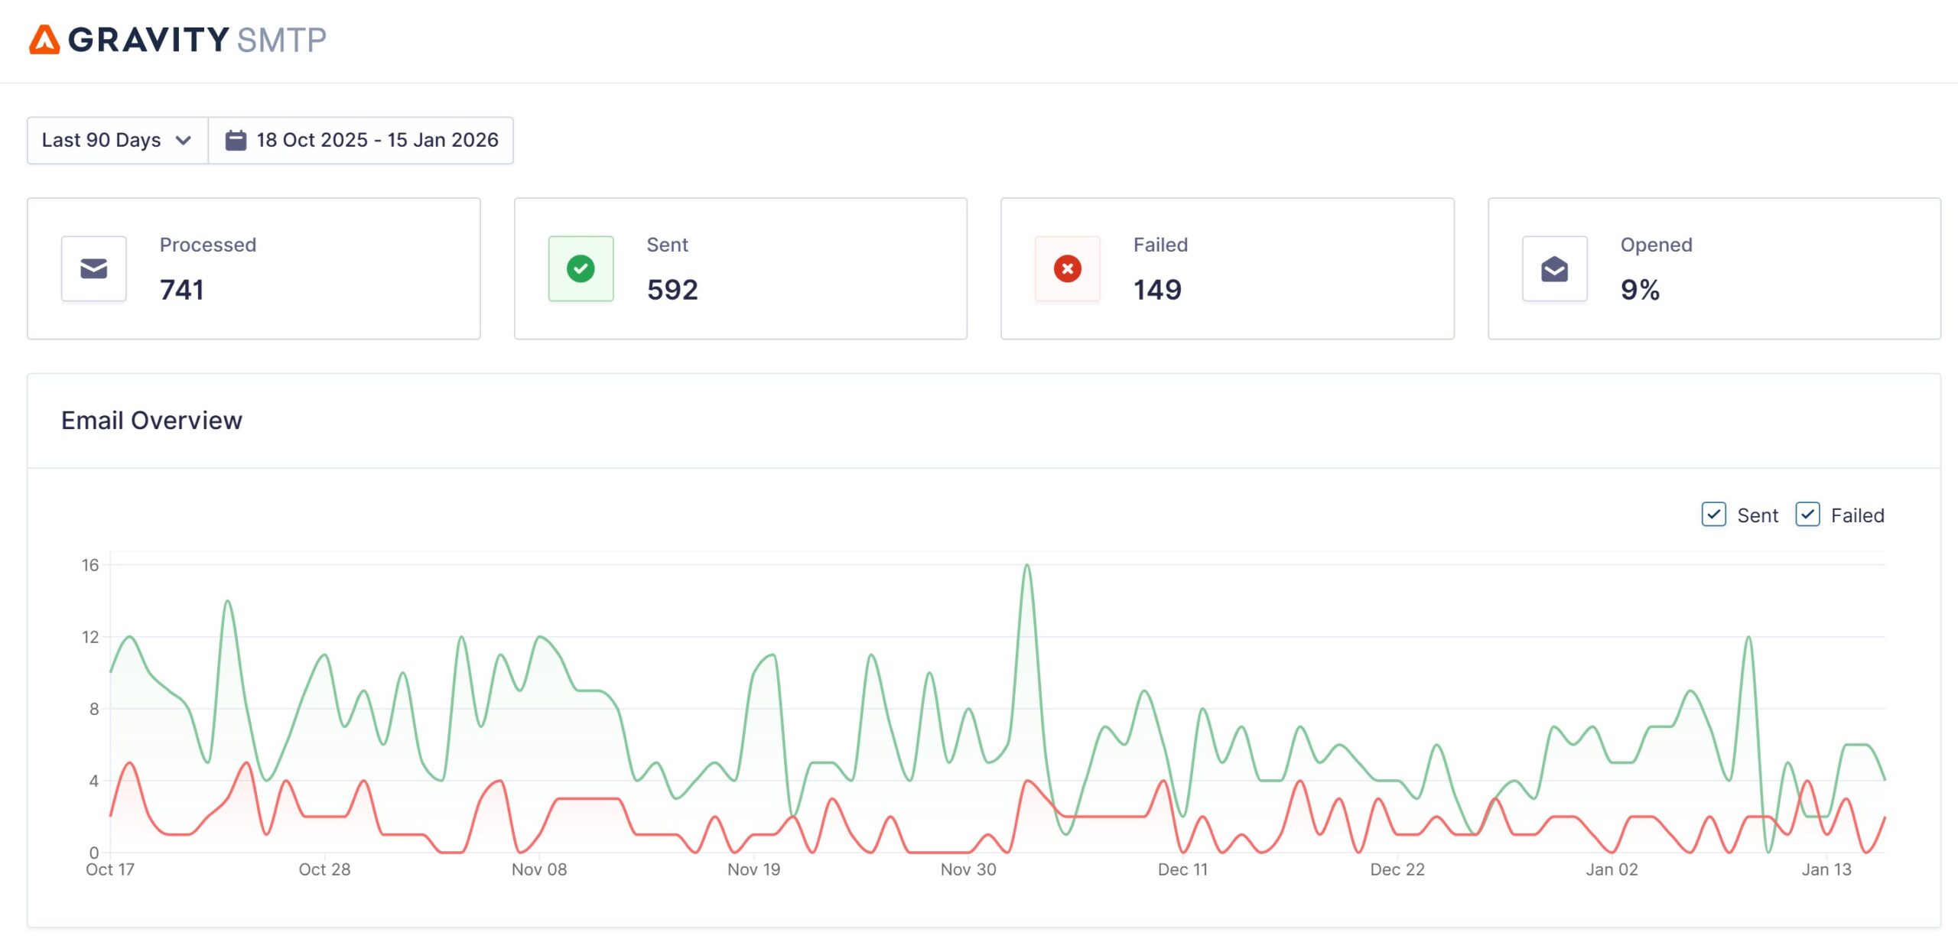The height and width of the screenshot is (939, 1958).
Task: Uncheck the Failed series checkbox
Action: (x=1807, y=515)
